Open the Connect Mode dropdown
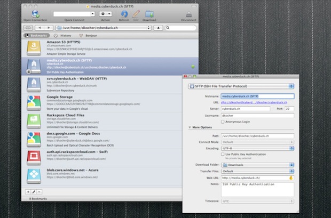The height and width of the screenshot is (218, 331). click(257, 142)
